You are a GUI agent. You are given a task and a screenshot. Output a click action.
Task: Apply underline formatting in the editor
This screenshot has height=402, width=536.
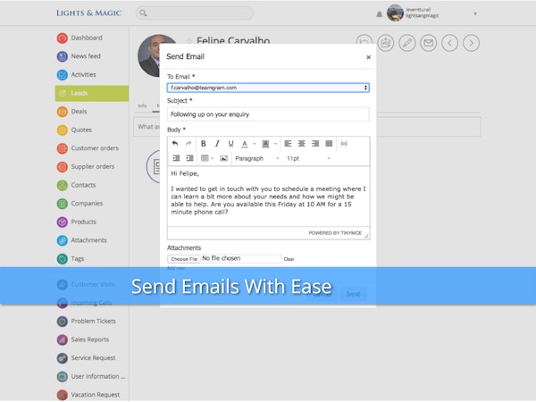(x=230, y=143)
